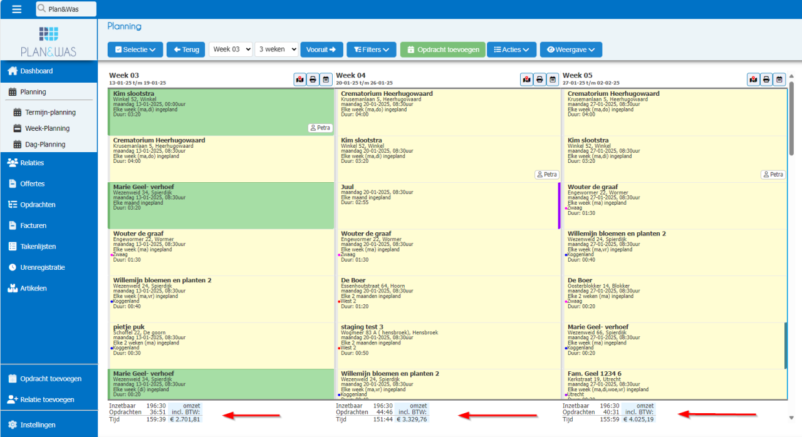The image size is (802, 437).
Task: Open the Opdrachten sidebar item
Action: click(49, 205)
